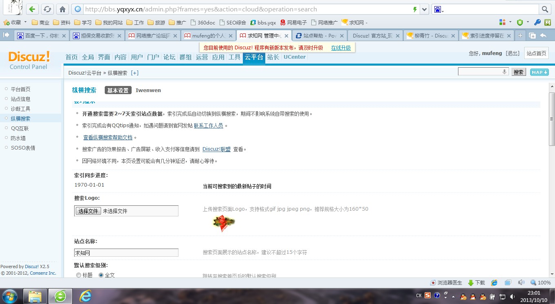Focus the 站点名称 input containing 求知网
Image resolution: width=555 pixels, height=304 pixels.
126,253
